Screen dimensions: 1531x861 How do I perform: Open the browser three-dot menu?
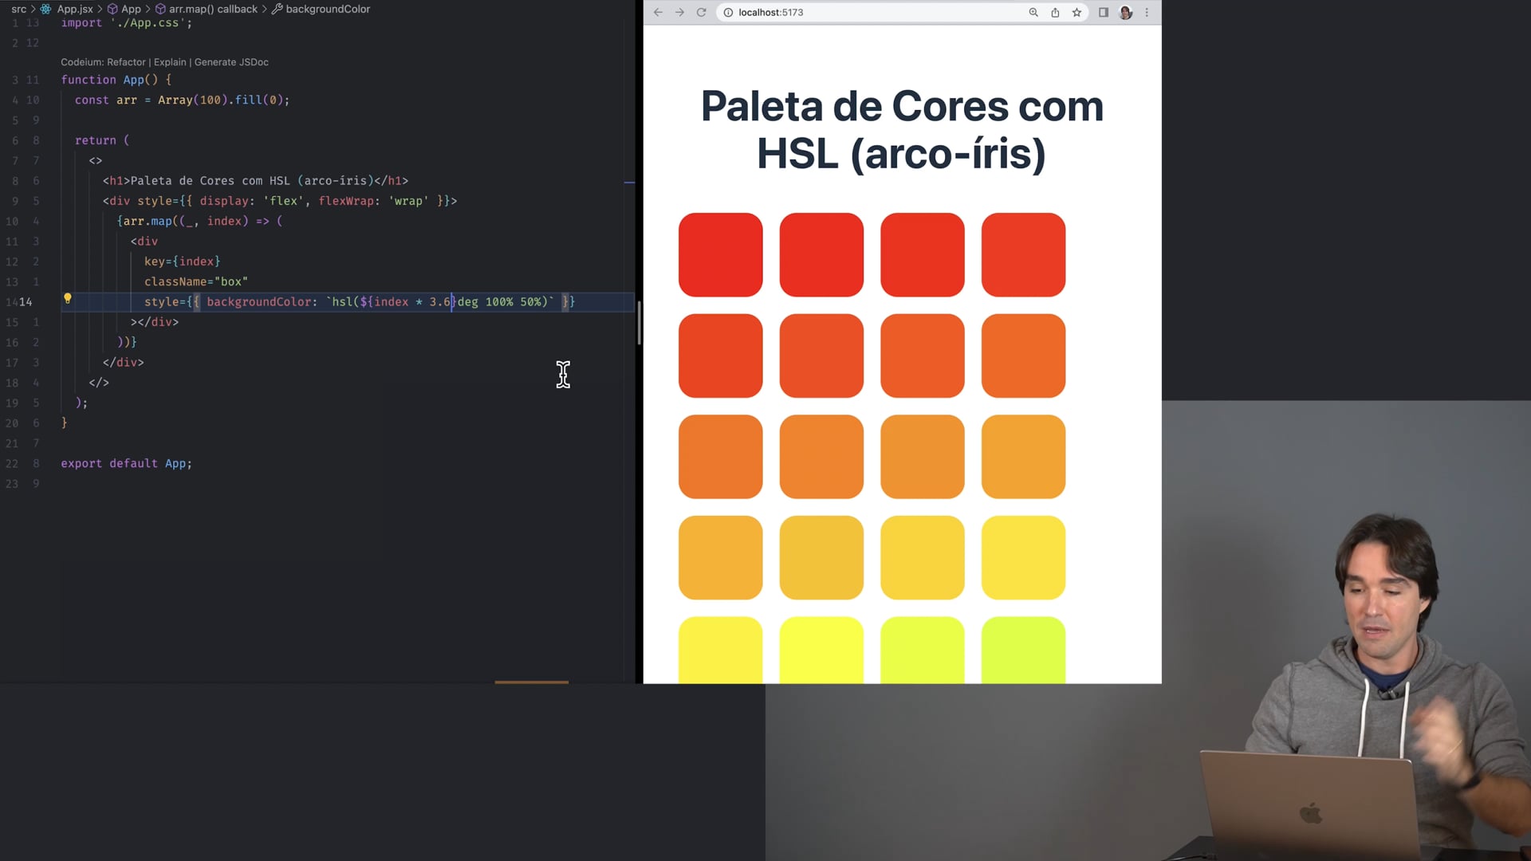point(1147,12)
